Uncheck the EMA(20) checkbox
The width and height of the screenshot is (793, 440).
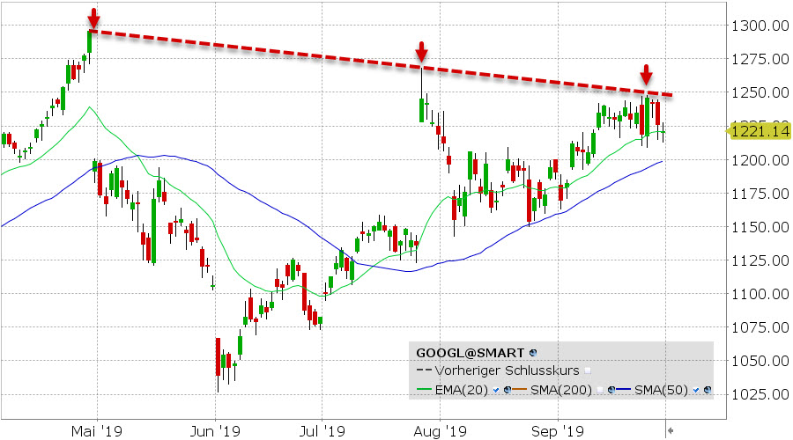coord(495,390)
